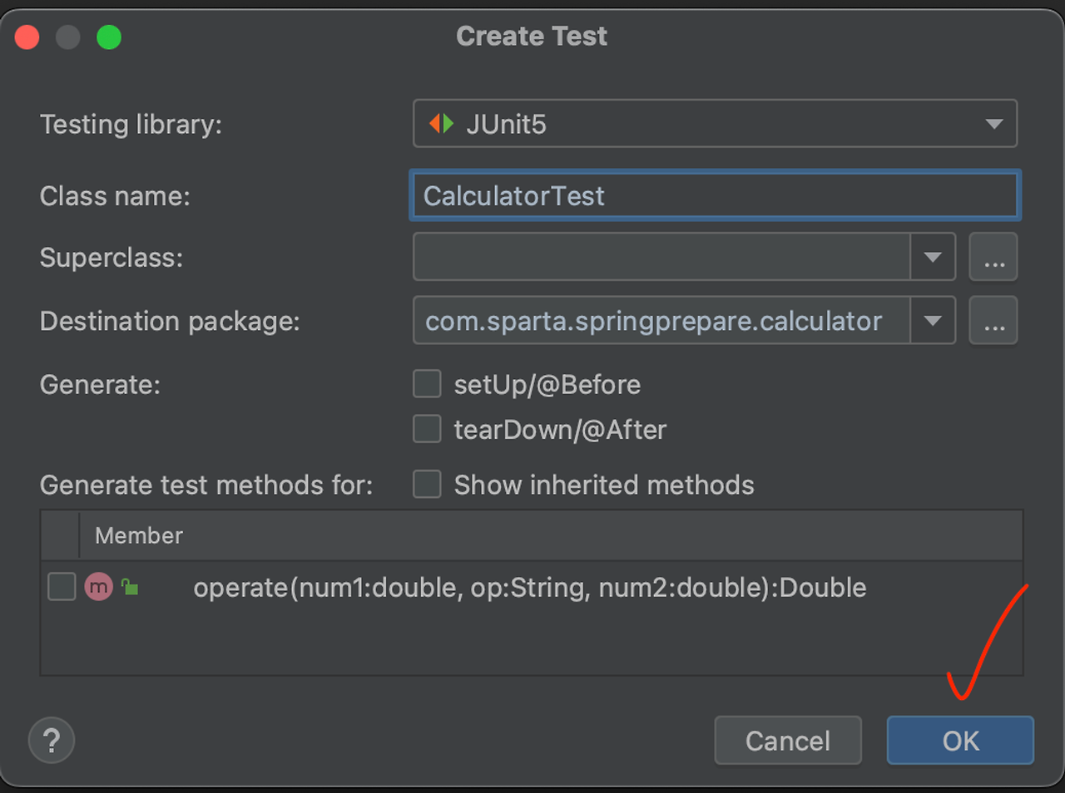Toggle Show inherited methods checkbox
1065x793 pixels.
428,484
